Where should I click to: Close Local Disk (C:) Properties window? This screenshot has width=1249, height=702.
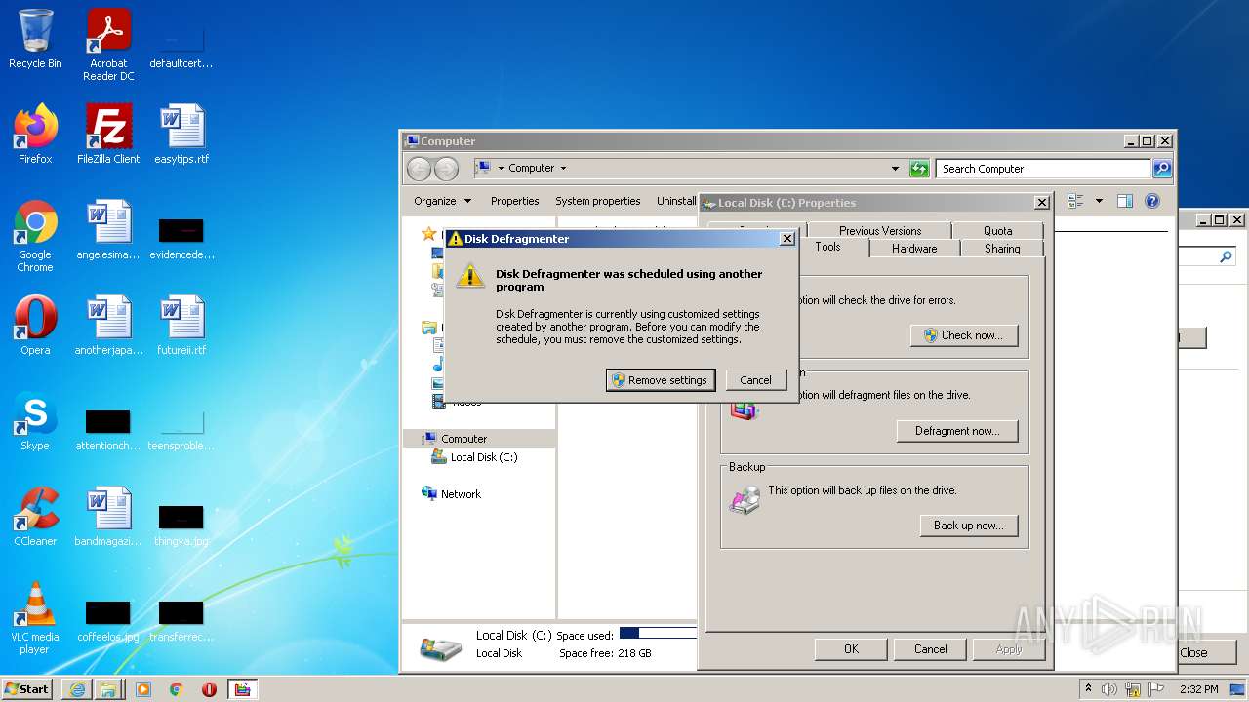(x=1042, y=203)
